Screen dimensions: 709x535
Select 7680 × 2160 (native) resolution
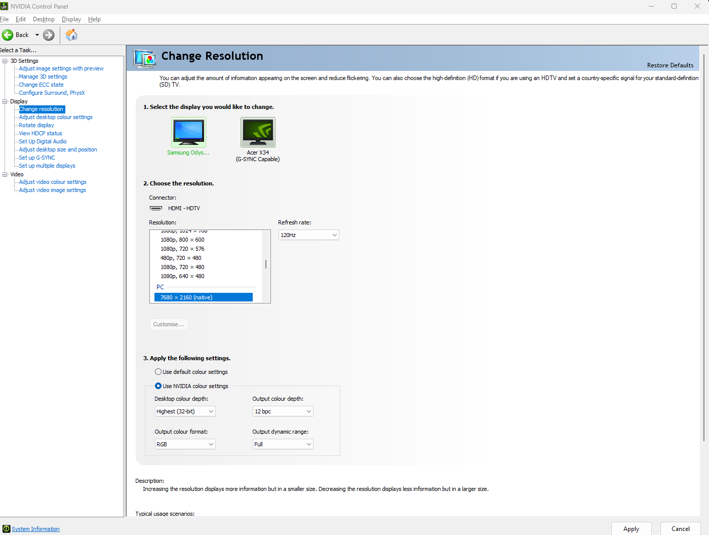[x=204, y=297]
